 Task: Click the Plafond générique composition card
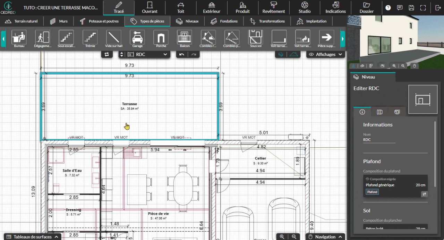click(x=395, y=186)
